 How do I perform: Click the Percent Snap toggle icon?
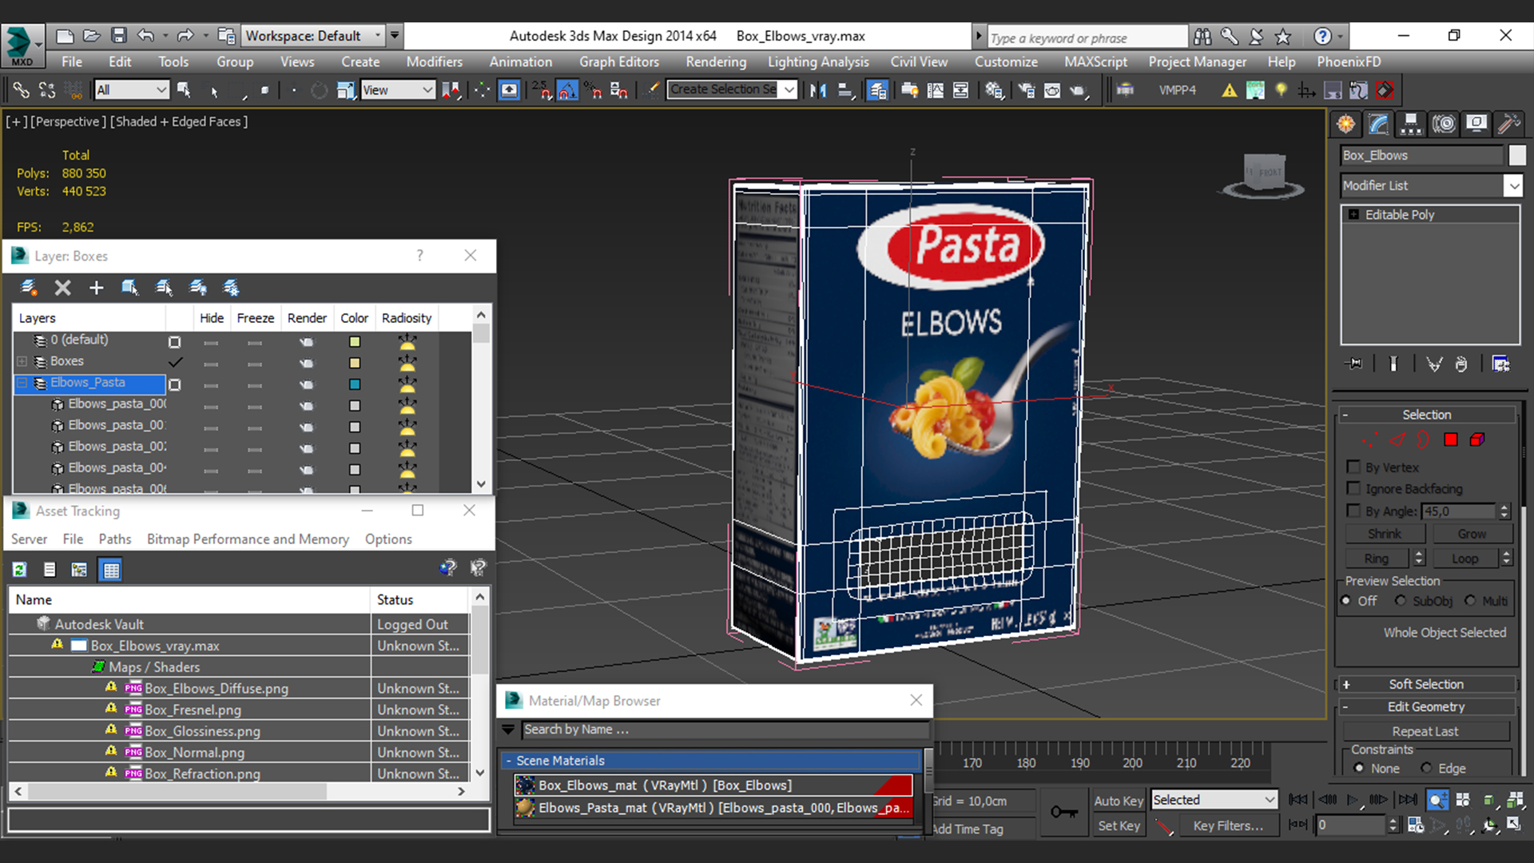(594, 90)
